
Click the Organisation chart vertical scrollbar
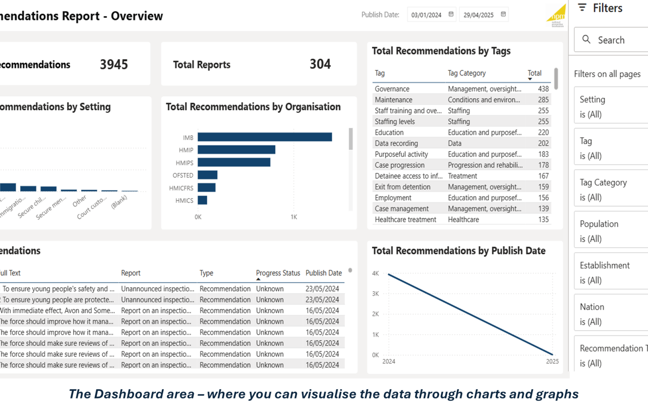click(351, 139)
